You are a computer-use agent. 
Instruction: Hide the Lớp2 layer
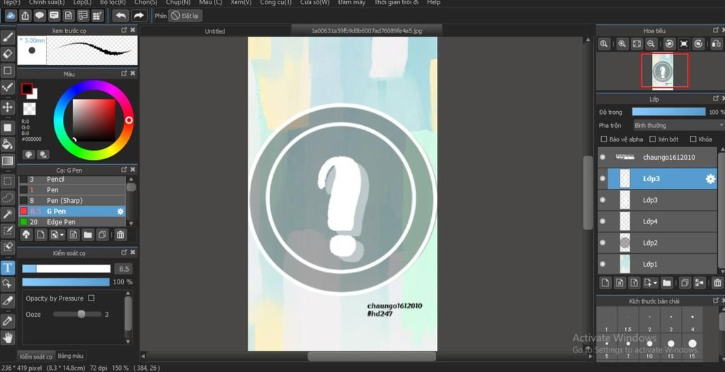coord(603,243)
